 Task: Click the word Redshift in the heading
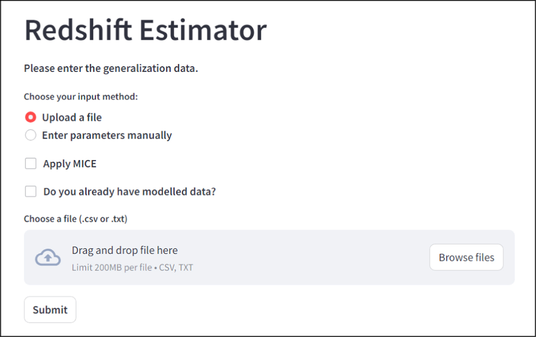point(78,30)
